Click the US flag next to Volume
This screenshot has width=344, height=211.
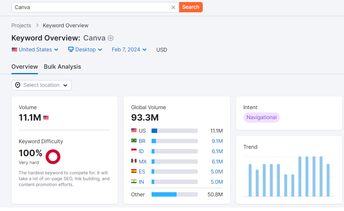pyautogui.click(x=46, y=118)
